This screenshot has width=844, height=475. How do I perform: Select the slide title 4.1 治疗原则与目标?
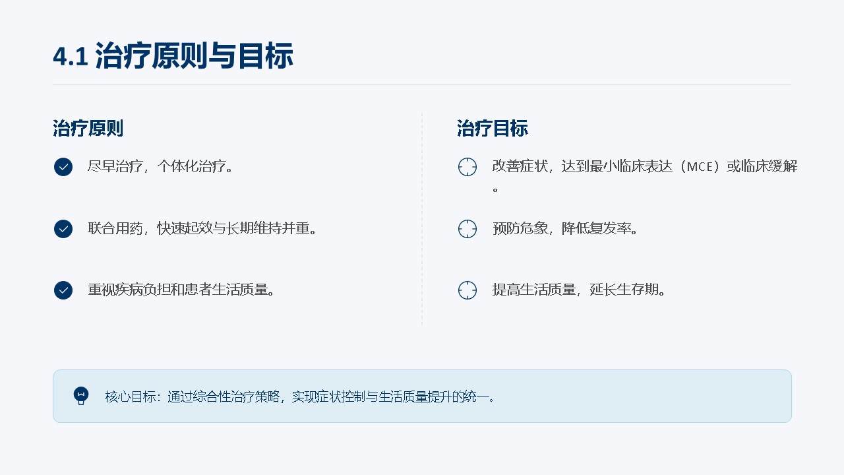click(173, 57)
